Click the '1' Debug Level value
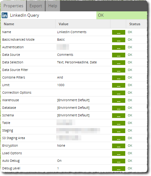Image resolution: width=151 pixels, height=176 pixels. point(58,168)
